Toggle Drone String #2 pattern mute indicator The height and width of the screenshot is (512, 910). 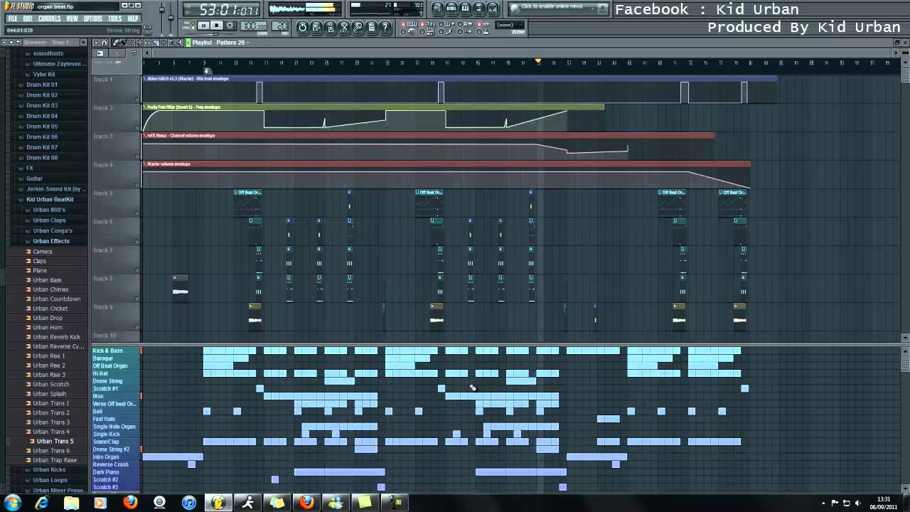tap(141, 449)
